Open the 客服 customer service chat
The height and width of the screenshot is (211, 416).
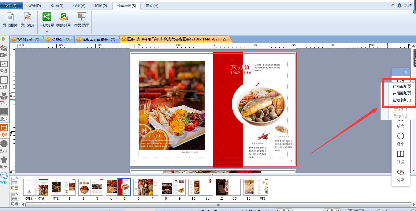tap(4, 179)
